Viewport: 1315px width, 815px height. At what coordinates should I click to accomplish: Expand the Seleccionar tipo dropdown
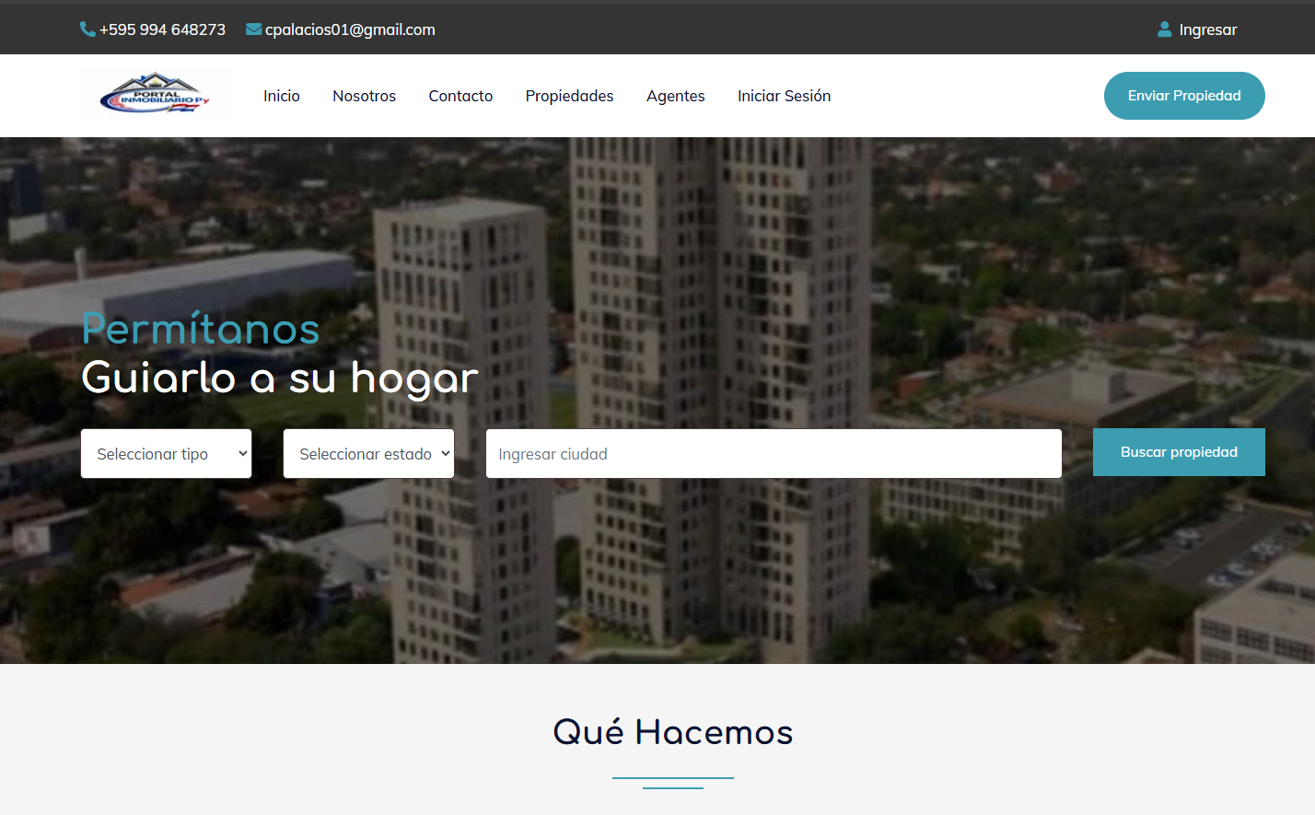pyautogui.click(x=166, y=453)
